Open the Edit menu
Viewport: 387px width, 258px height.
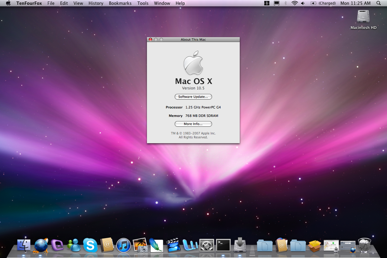tap(64, 3)
